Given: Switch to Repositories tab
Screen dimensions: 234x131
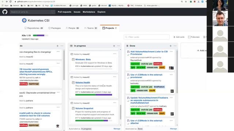Looking at the screenshot, I should pyautogui.click(x=34, y=28).
